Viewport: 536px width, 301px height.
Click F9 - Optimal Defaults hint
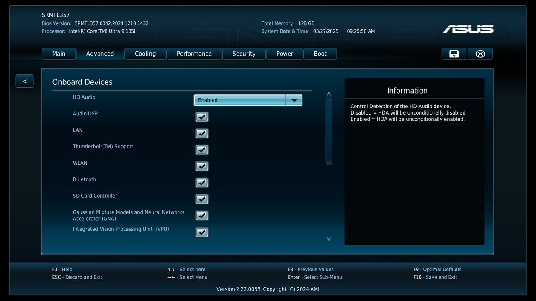pos(438,270)
